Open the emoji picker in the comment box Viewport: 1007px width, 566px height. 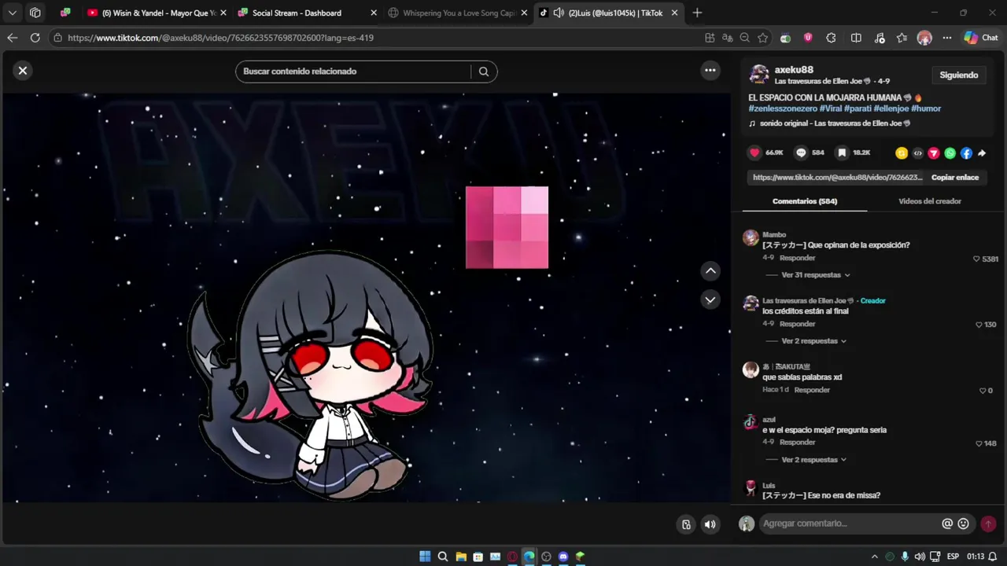[963, 524]
